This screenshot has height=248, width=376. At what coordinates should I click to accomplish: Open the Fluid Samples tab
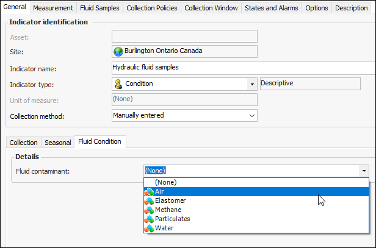tap(100, 8)
